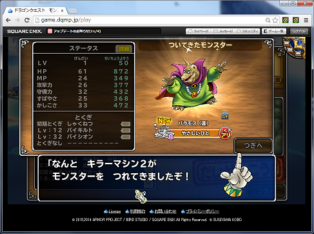Click the ログアウト button
Viewport: 314px width, 234px height.
tap(299, 31)
